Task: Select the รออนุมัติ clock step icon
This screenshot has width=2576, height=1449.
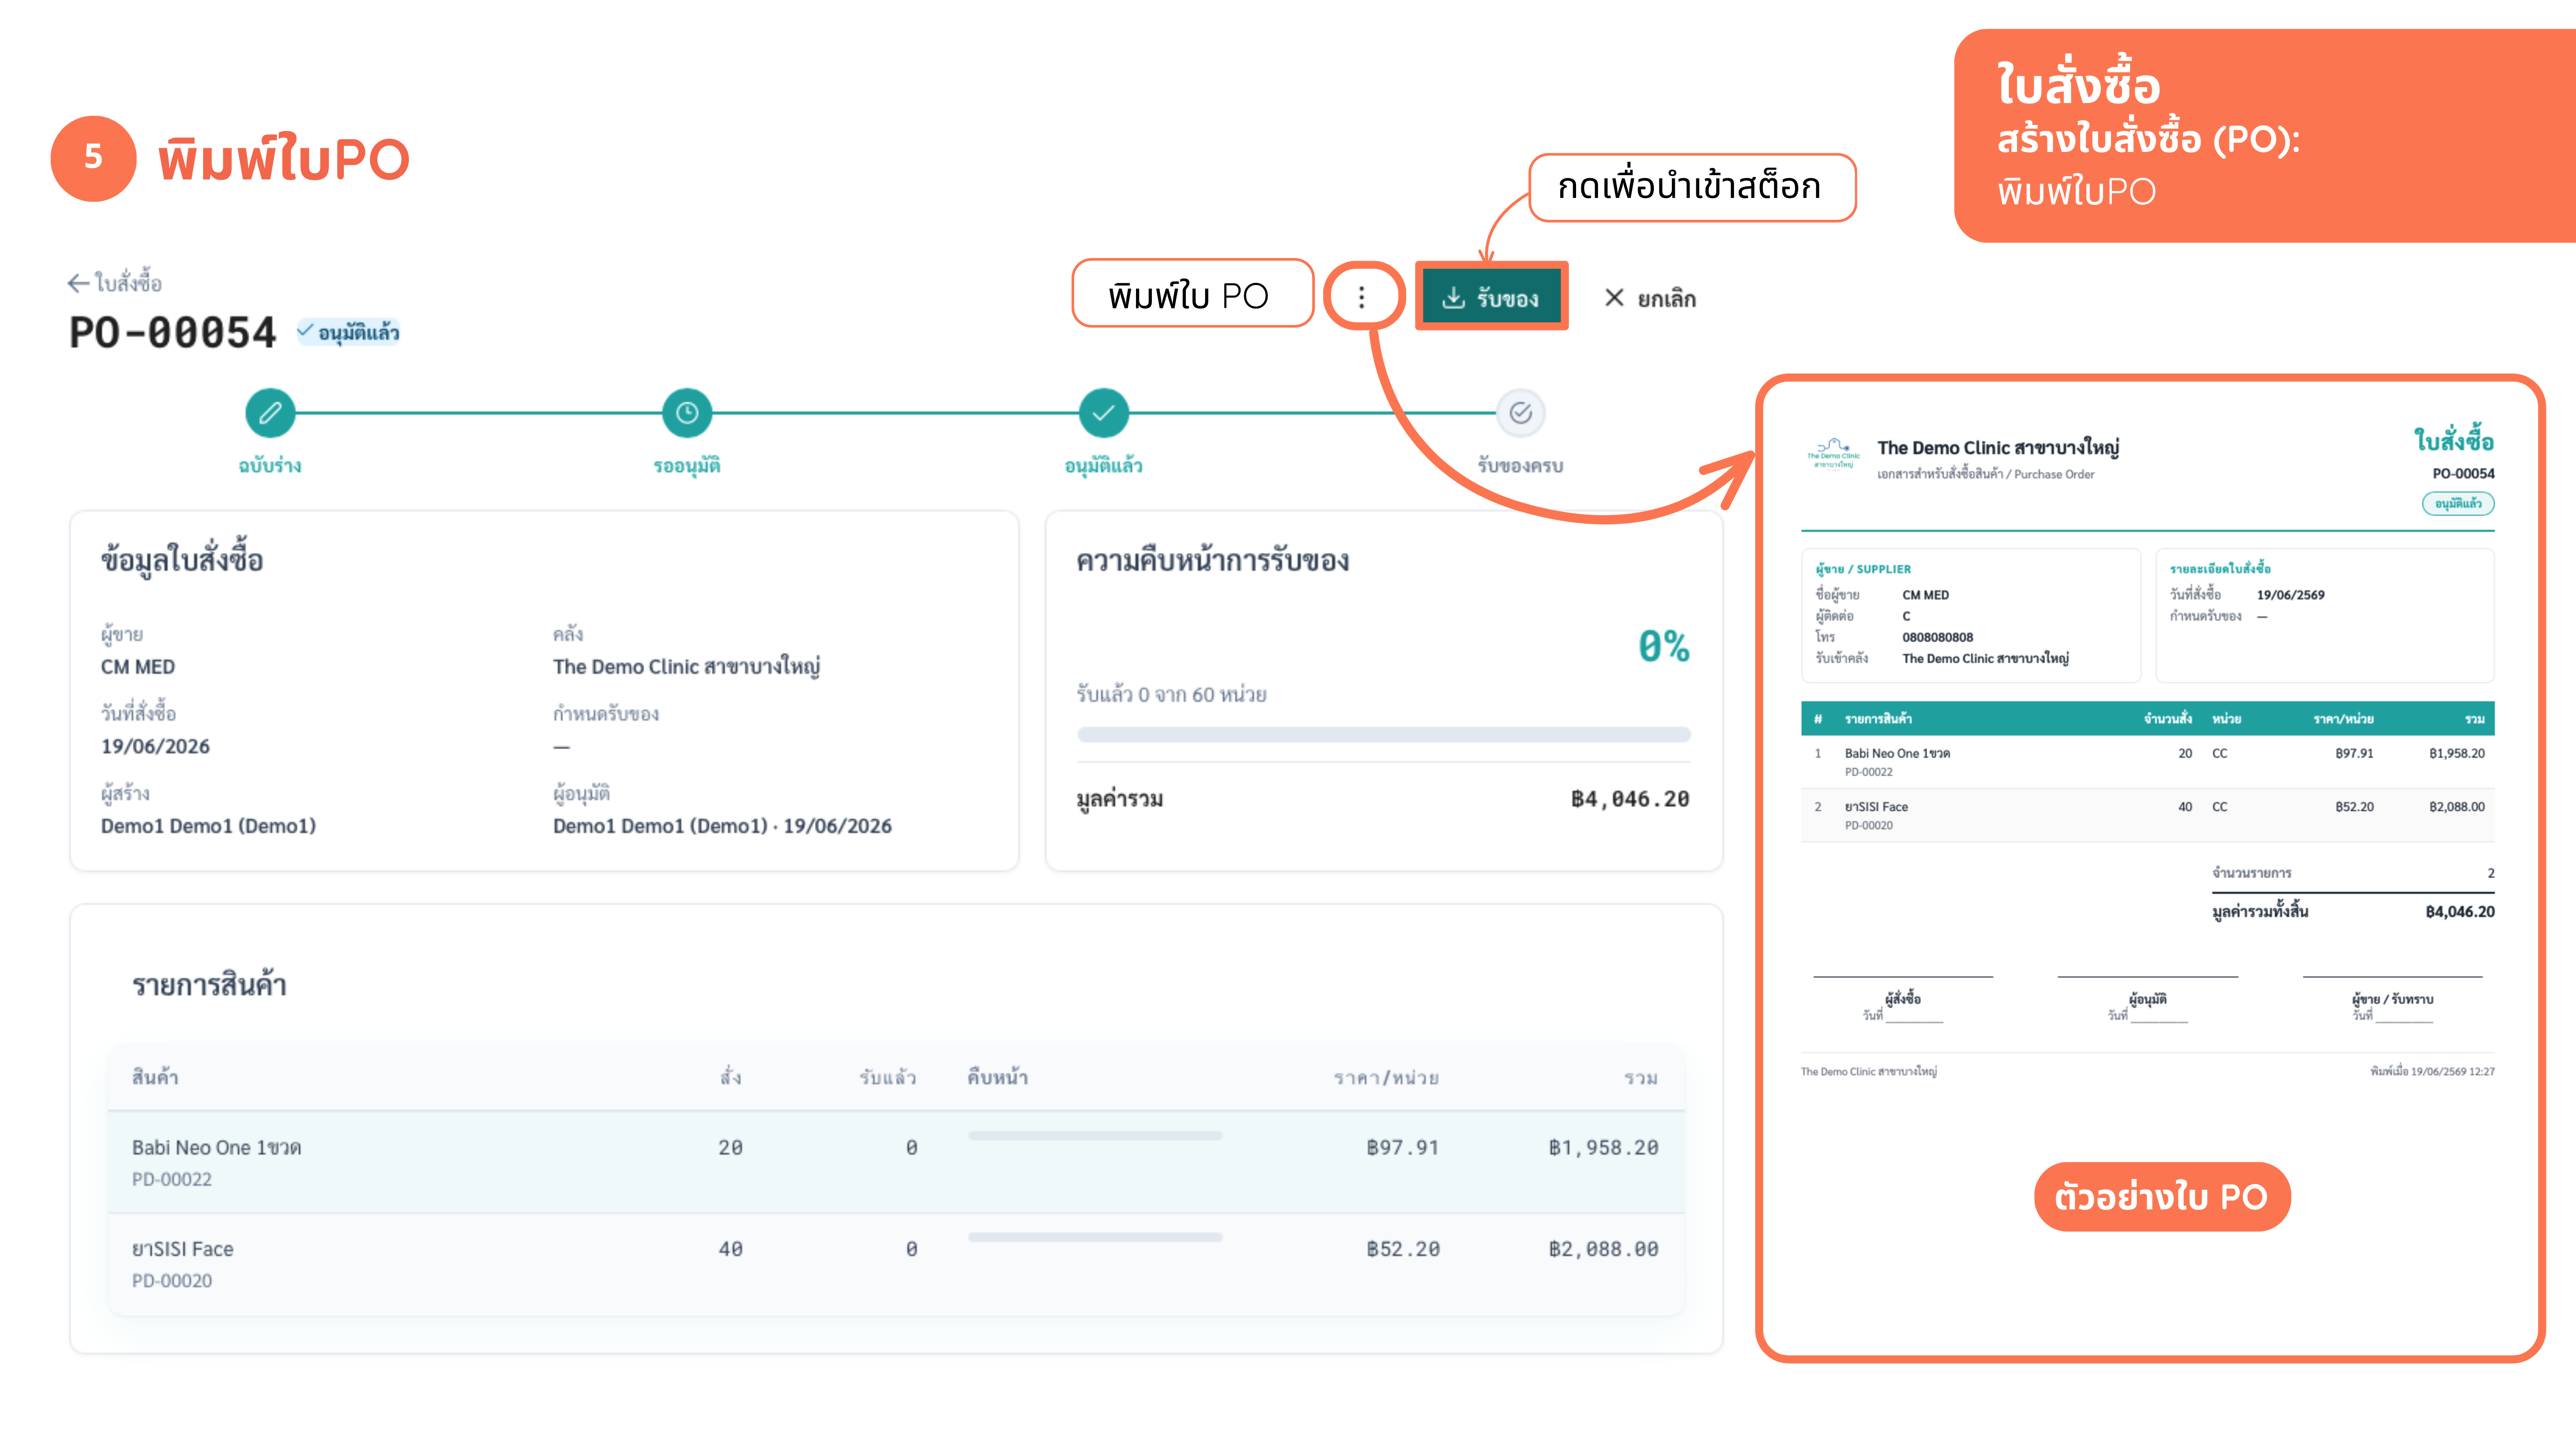Action: 687,413
